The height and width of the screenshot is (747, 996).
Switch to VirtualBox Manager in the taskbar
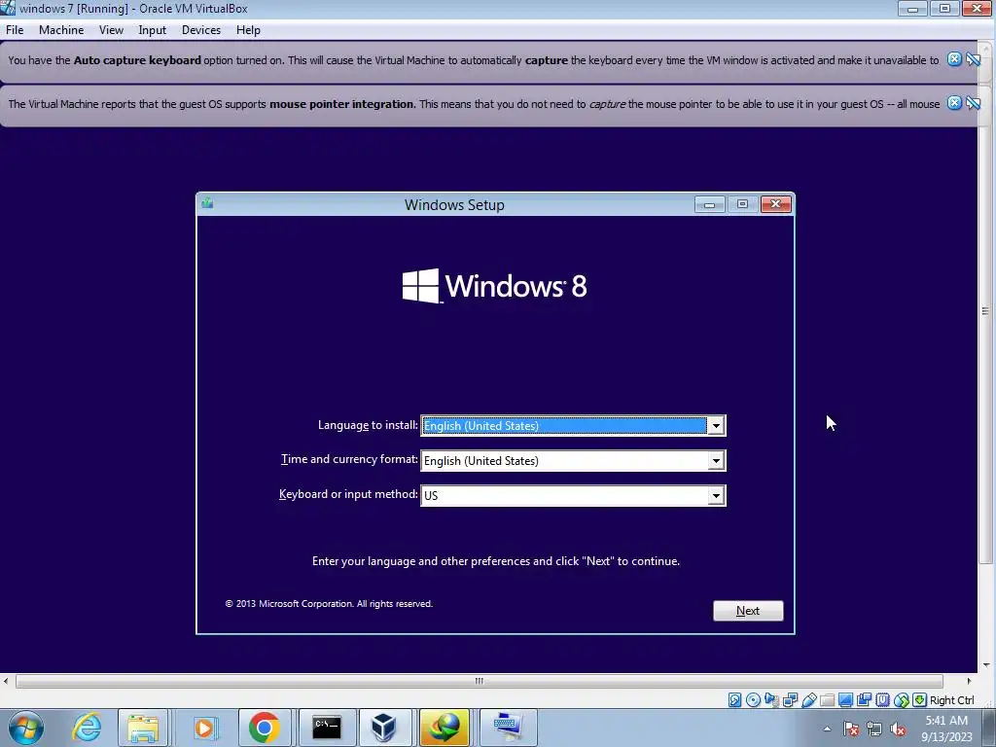coord(383,728)
